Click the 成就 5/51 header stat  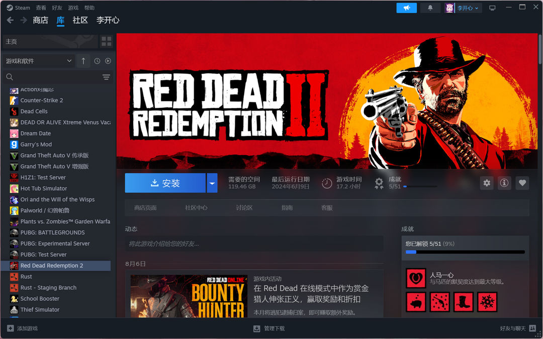(x=395, y=183)
